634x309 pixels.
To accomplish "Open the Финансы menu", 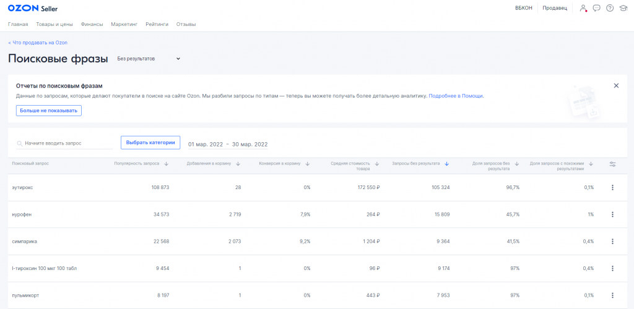I will point(92,24).
